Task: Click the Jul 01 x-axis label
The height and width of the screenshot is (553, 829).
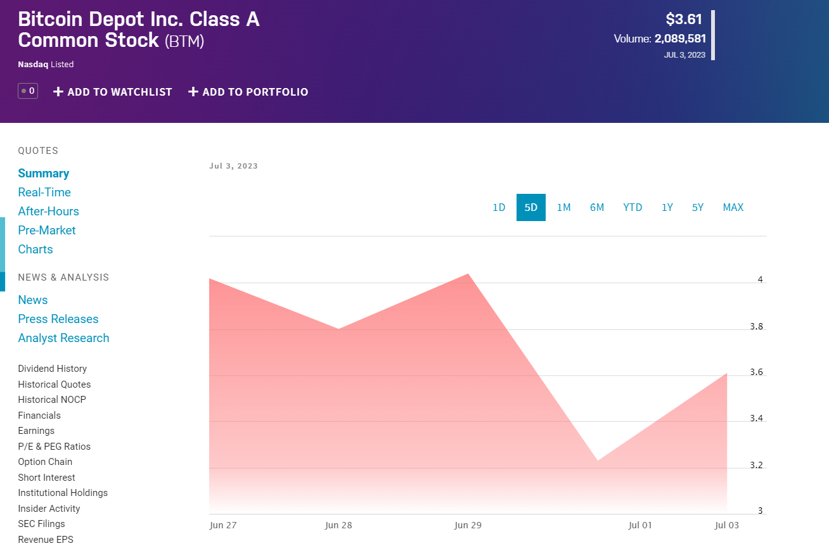Action: tap(640, 525)
